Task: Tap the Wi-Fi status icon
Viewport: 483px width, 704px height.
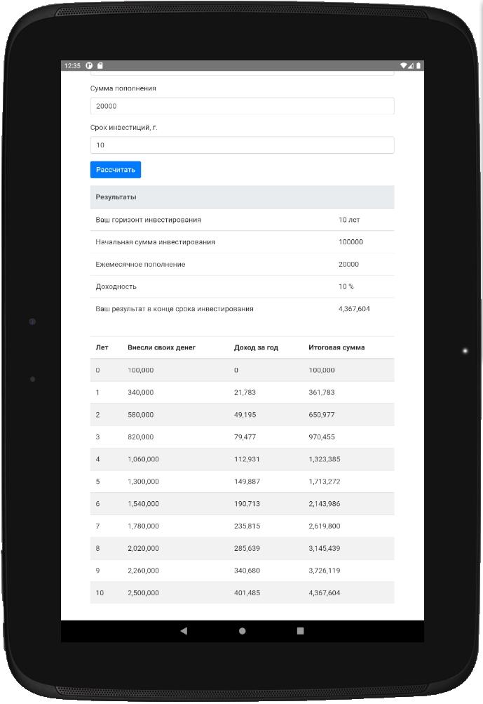Action: click(404, 65)
